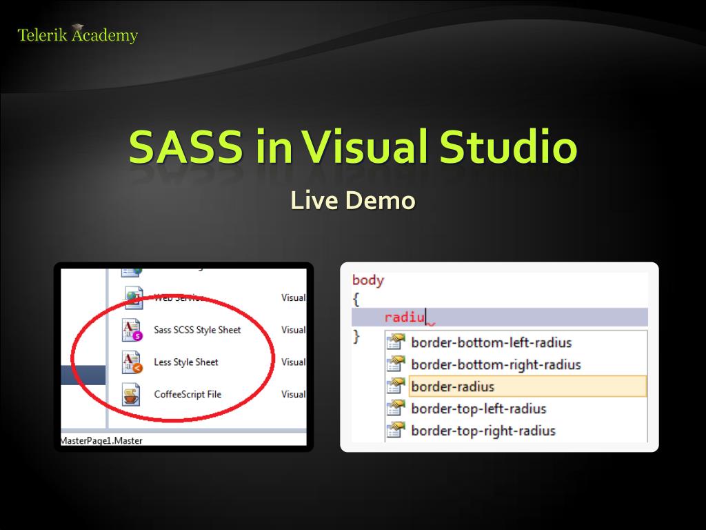Click the Sass SCSS Style Sheet icon
Viewport: 706px width, 530px height.
click(x=132, y=330)
